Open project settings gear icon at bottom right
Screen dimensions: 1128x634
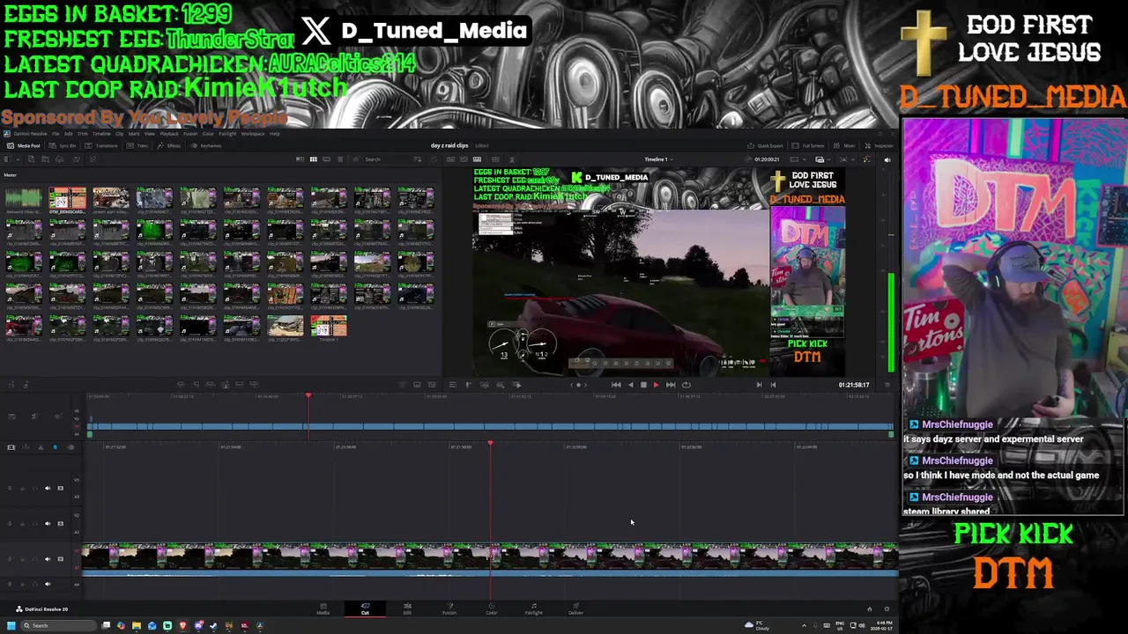click(887, 608)
